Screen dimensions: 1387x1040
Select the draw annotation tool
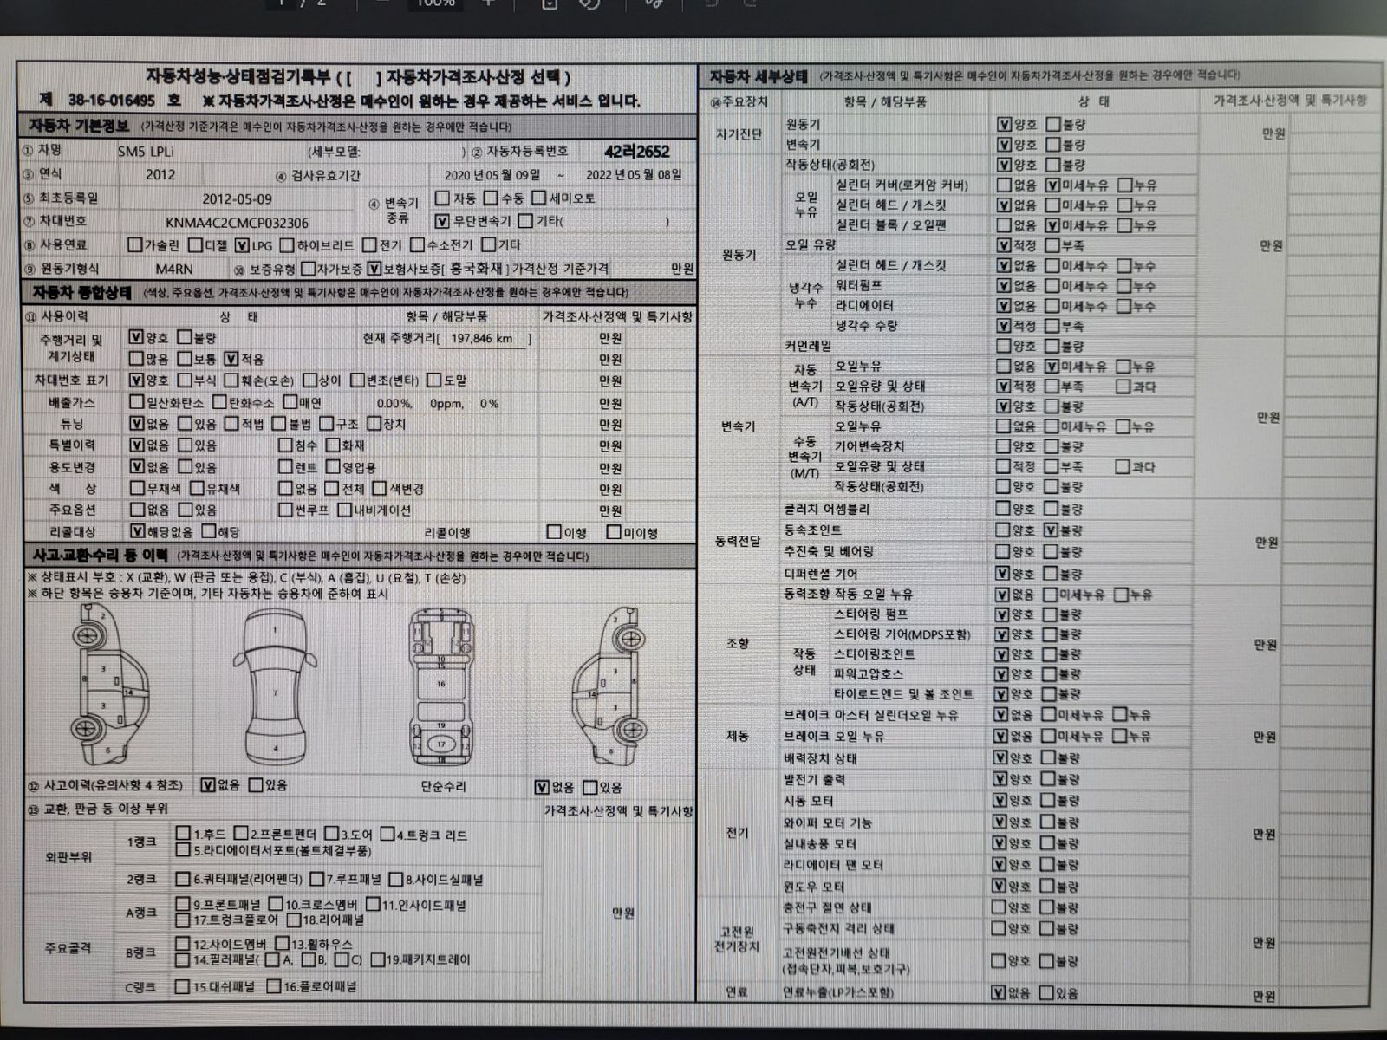(x=654, y=3)
